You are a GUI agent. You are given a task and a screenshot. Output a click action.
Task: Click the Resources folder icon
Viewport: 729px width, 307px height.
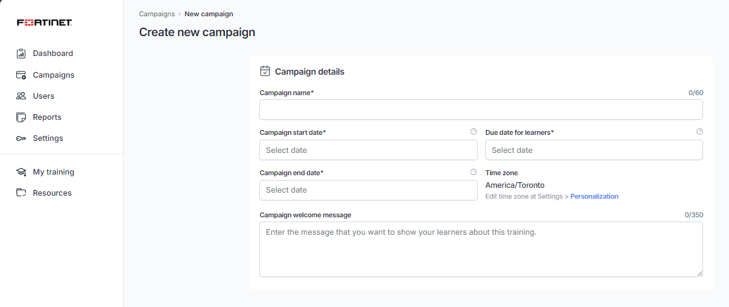(x=21, y=193)
